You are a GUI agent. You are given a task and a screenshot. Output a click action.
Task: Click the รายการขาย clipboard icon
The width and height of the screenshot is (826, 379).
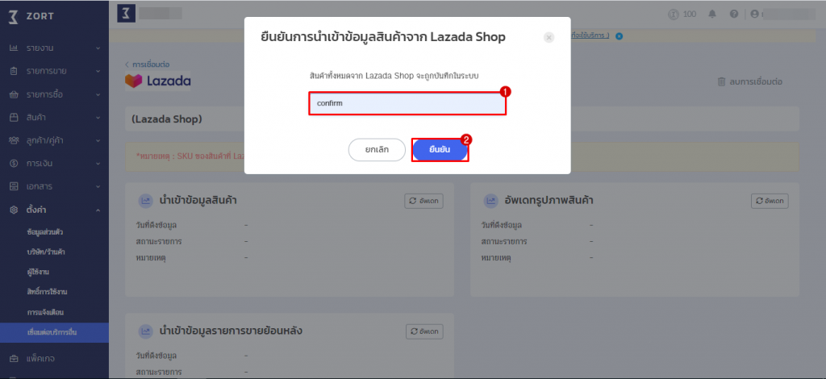coord(15,71)
